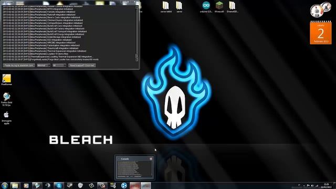
Task: Select the Forestry integration initialized log line
Action: (39, 12)
